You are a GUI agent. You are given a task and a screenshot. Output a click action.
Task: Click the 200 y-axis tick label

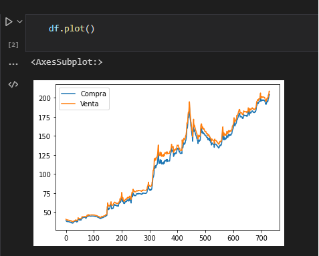[x=45, y=98]
